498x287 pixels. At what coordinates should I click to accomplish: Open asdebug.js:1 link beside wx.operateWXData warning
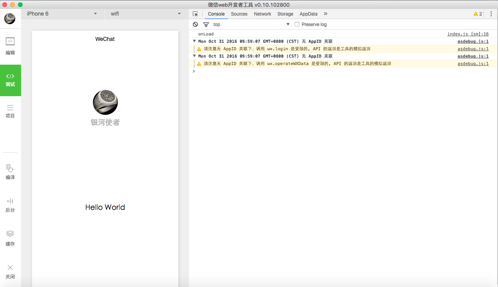473,64
